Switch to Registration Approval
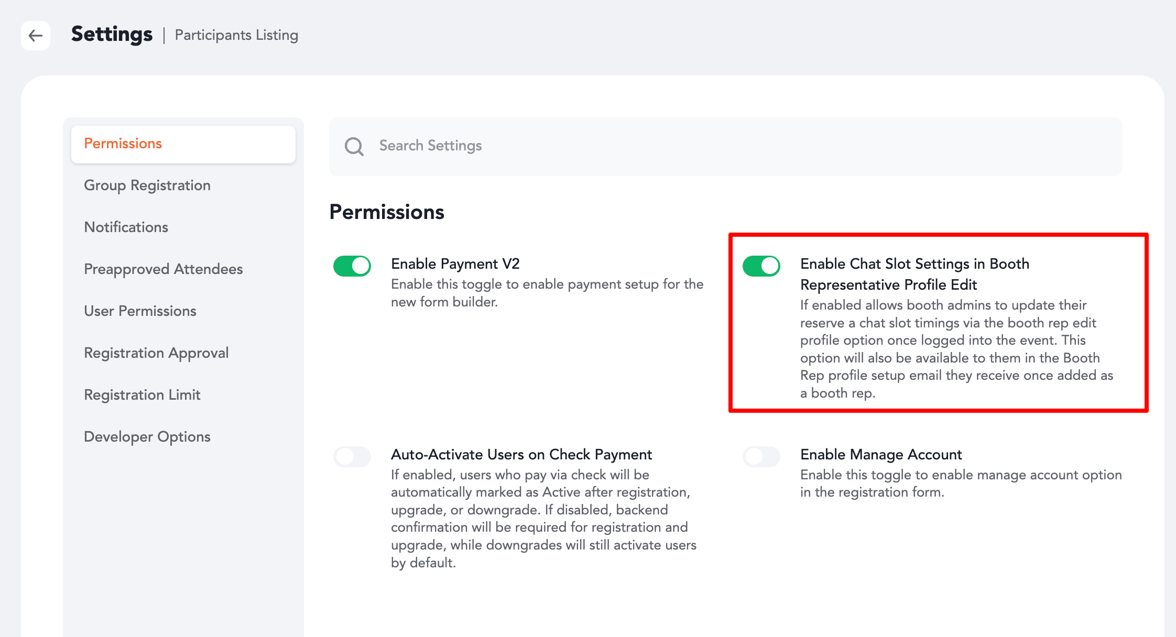Image resolution: width=1176 pixels, height=637 pixels. [157, 353]
